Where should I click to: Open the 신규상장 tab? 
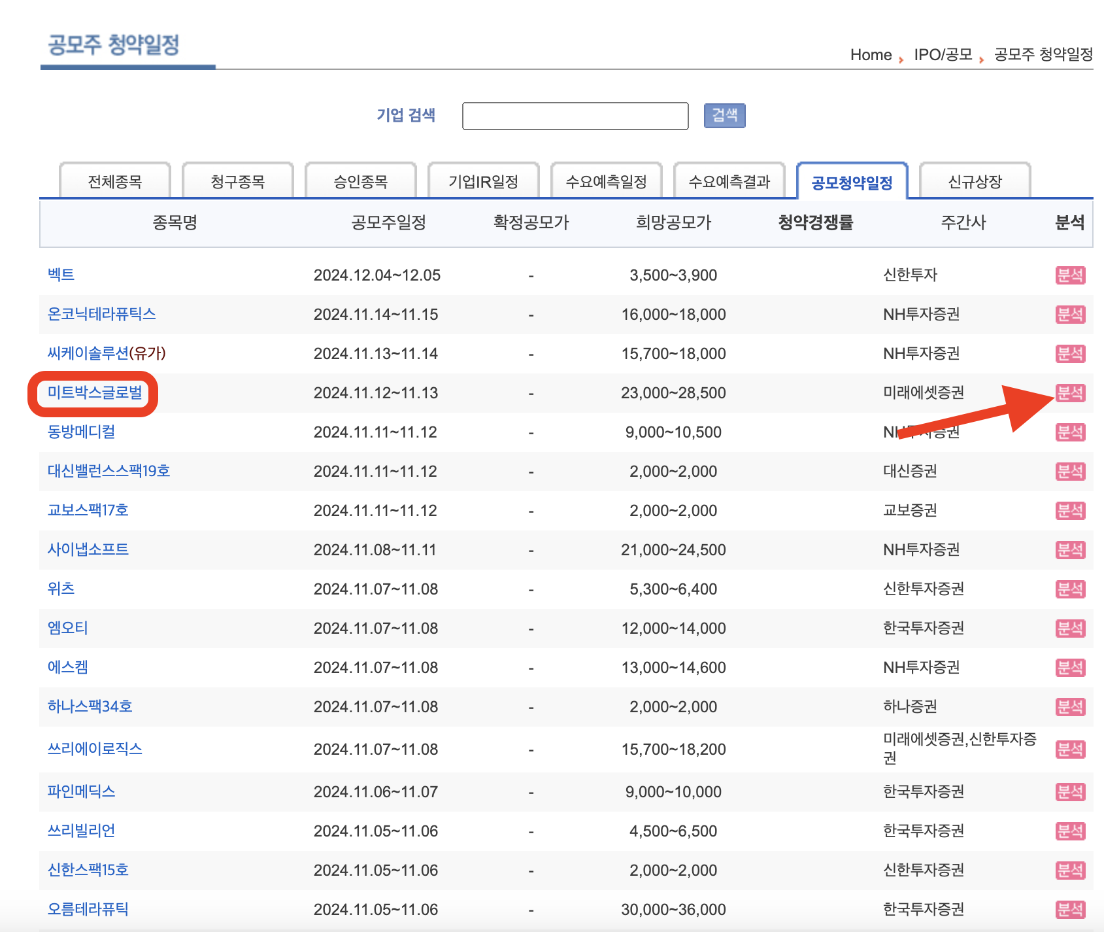click(975, 181)
